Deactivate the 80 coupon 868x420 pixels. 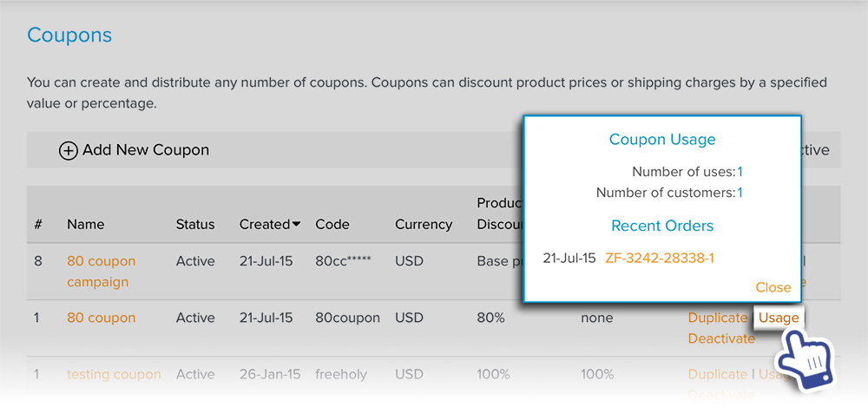[x=721, y=338]
